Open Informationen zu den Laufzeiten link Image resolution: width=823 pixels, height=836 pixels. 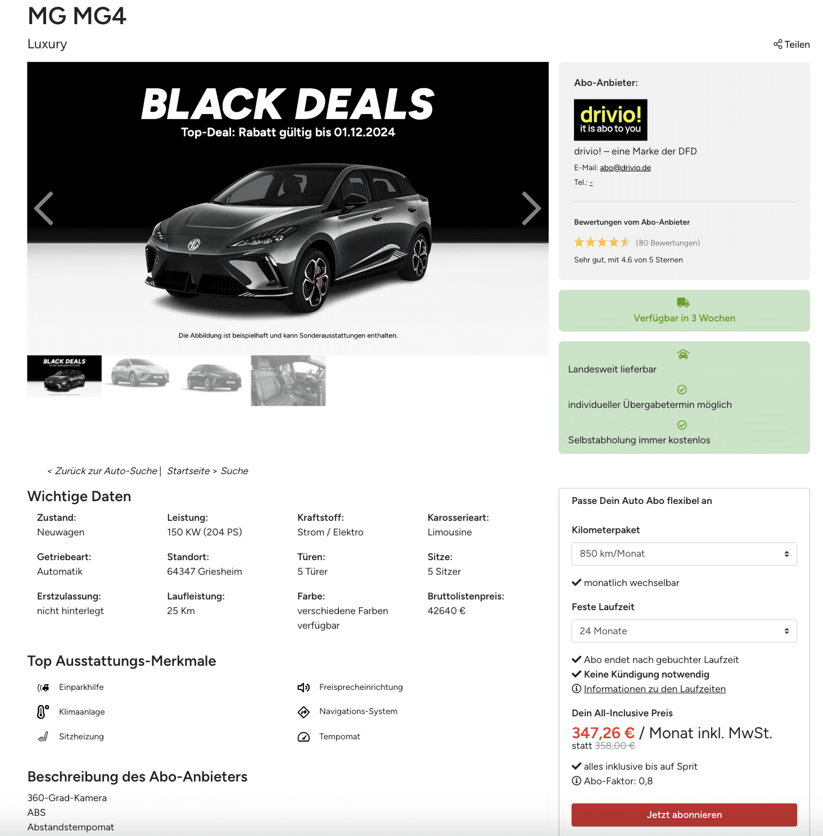[x=654, y=689]
